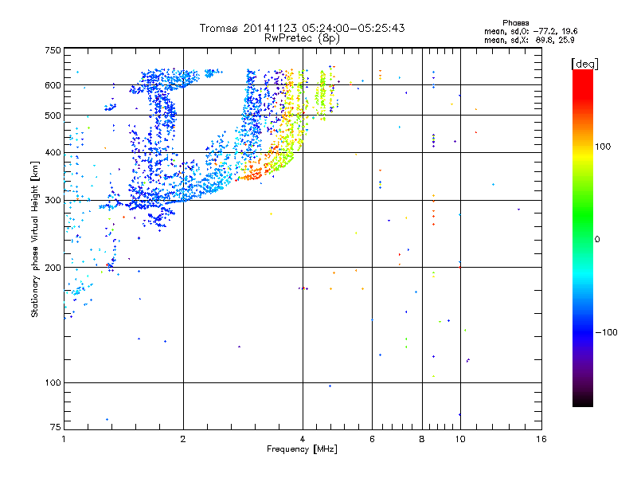637x478 pixels.
Task: Click the colorbar '-100' tick label
Action: [x=606, y=332]
